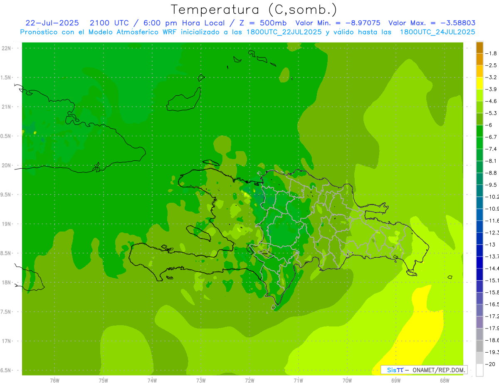The width and height of the screenshot is (499, 386).
Task: Click the '75W' longitude label
Action: click(x=103, y=380)
